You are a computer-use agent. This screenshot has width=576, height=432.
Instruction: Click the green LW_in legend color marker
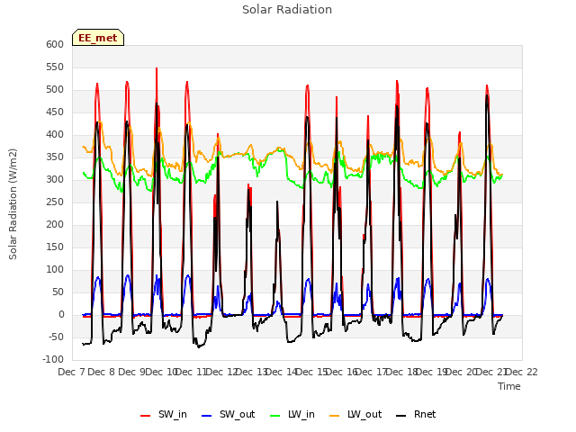click(x=274, y=416)
